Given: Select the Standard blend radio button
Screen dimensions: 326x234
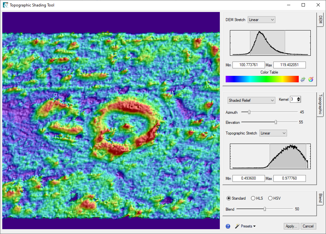Looking at the screenshot, I should (x=229, y=198).
